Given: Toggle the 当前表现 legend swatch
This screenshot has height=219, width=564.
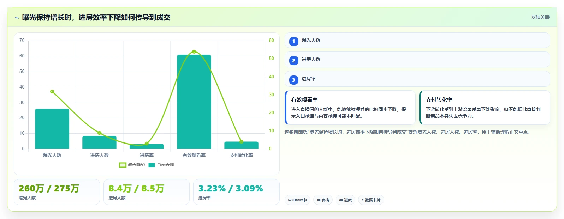Looking at the screenshot, I should coord(152,165).
